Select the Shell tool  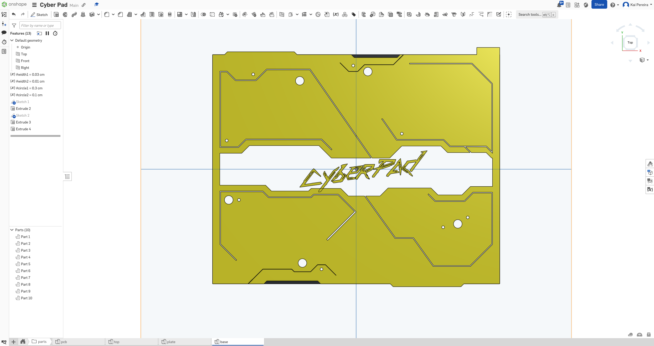tap(152, 14)
